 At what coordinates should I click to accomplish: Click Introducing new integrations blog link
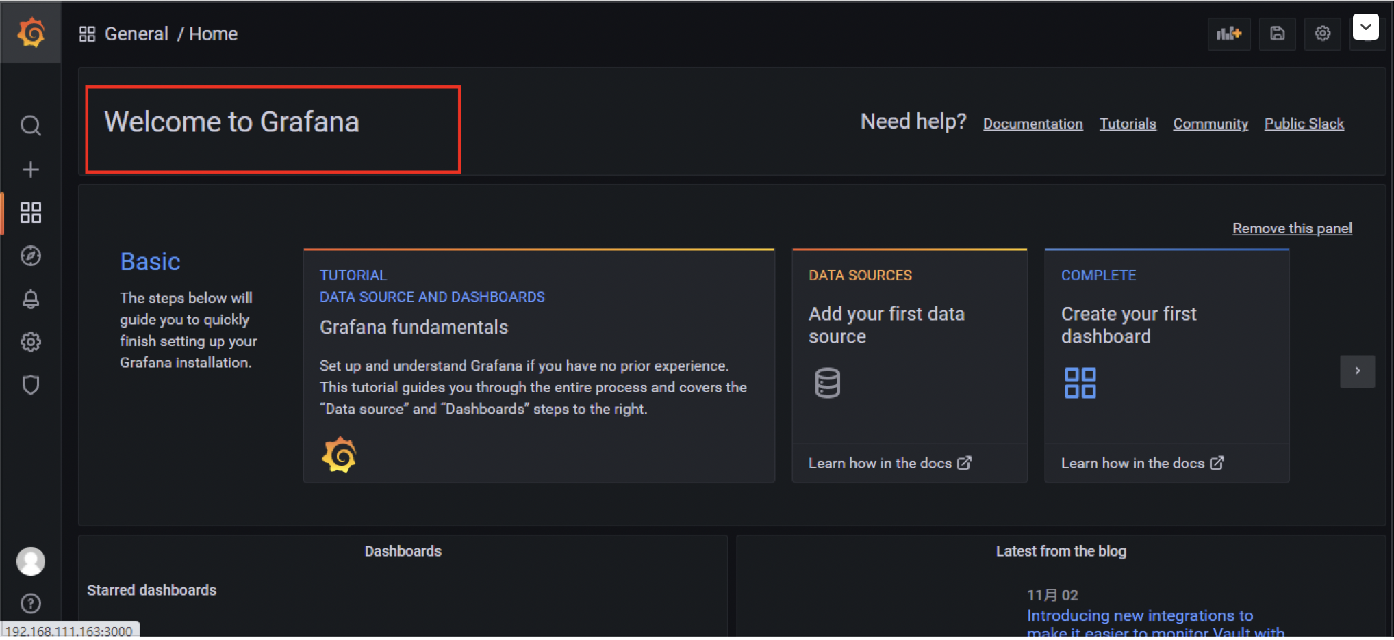tap(1155, 623)
